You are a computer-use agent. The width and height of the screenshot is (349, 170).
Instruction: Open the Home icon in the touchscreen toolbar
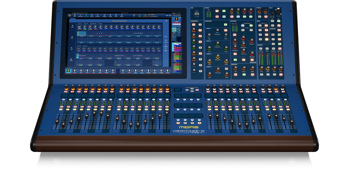(75, 15)
